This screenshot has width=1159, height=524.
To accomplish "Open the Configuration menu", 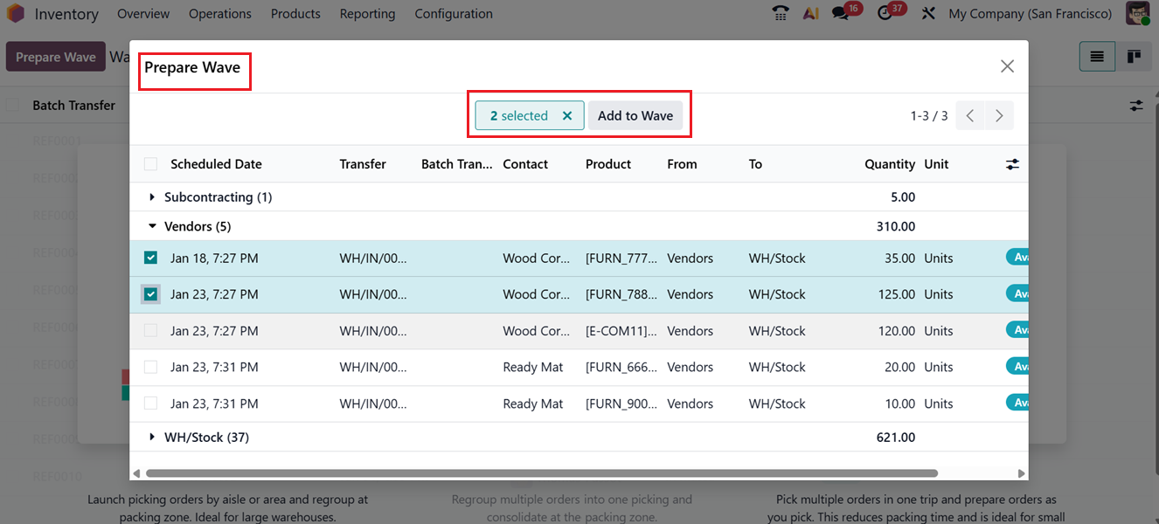I will tap(453, 13).
